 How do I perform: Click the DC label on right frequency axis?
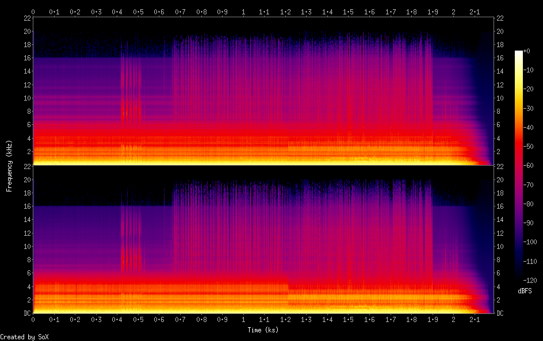500,313
